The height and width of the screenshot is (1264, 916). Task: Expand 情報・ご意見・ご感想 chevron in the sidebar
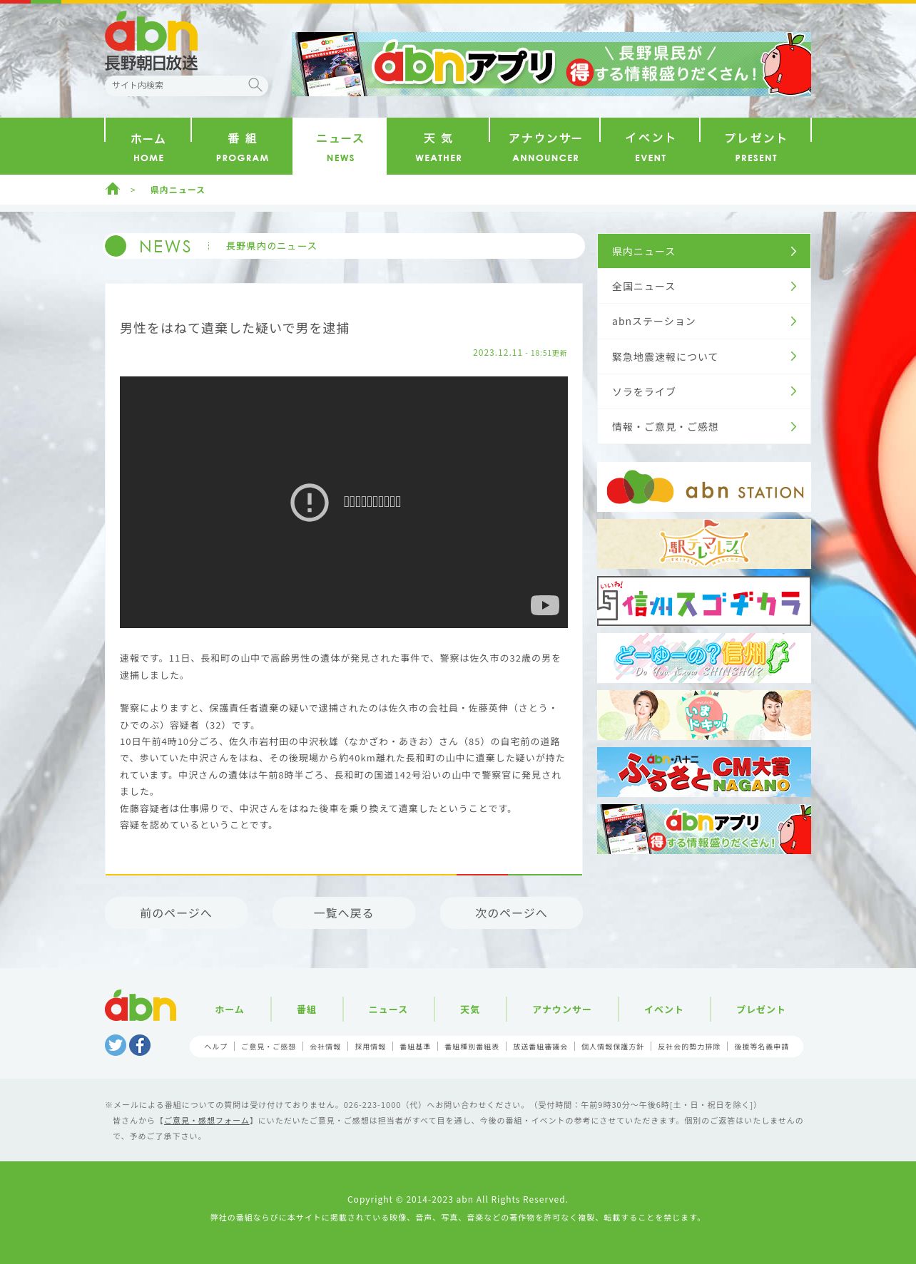(x=793, y=426)
